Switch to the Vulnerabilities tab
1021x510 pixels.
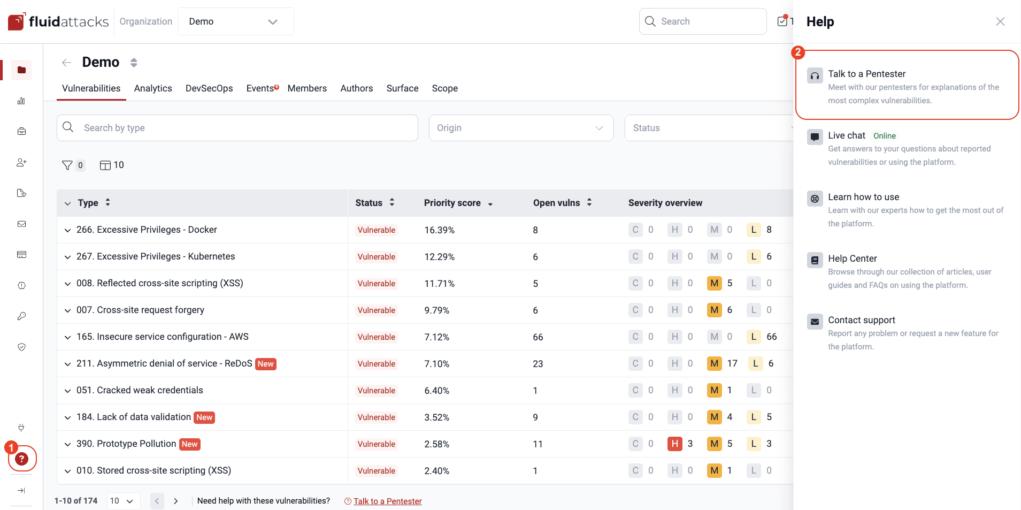[91, 88]
